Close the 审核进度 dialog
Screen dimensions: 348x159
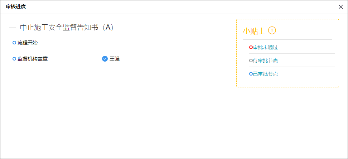[341, 7]
